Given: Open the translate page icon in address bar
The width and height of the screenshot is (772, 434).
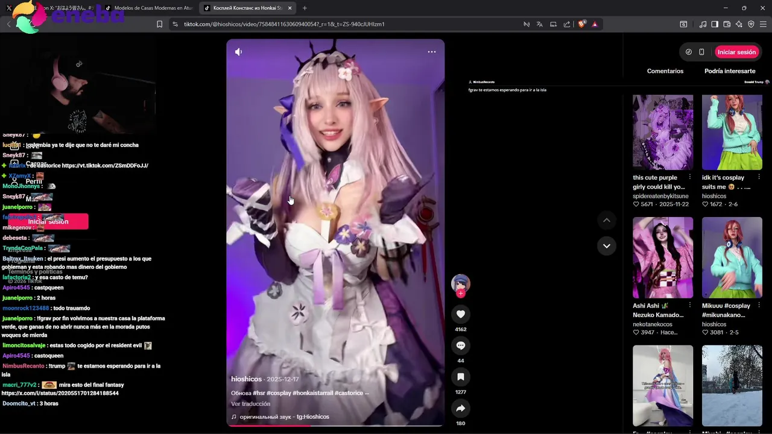Looking at the screenshot, I should [540, 24].
